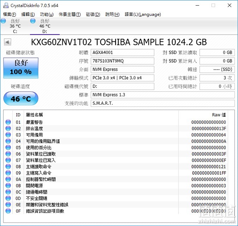Select the attribute name 嚴重警告
The image size is (238, 226).
(x=34, y=122)
